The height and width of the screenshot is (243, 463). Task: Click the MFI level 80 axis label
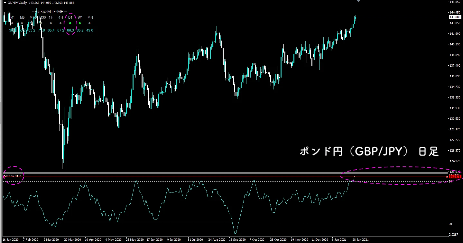tap(450, 182)
